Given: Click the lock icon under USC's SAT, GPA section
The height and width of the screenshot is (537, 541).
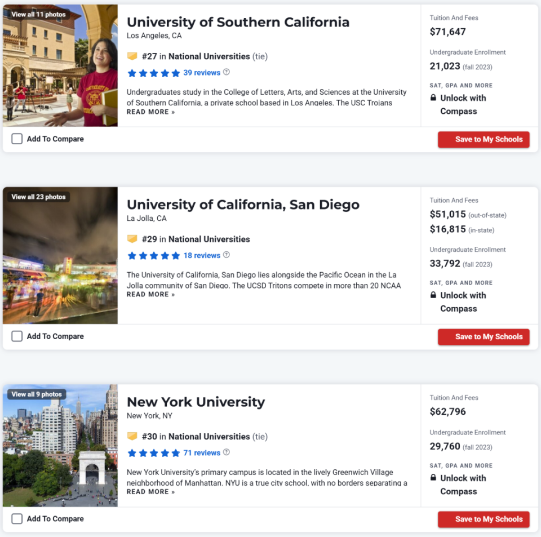Looking at the screenshot, I should pyautogui.click(x=433, y=97).
